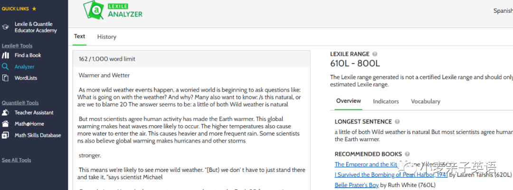Open the Indicators tab
Screen dimensions: 513x190
pos(386,101)
